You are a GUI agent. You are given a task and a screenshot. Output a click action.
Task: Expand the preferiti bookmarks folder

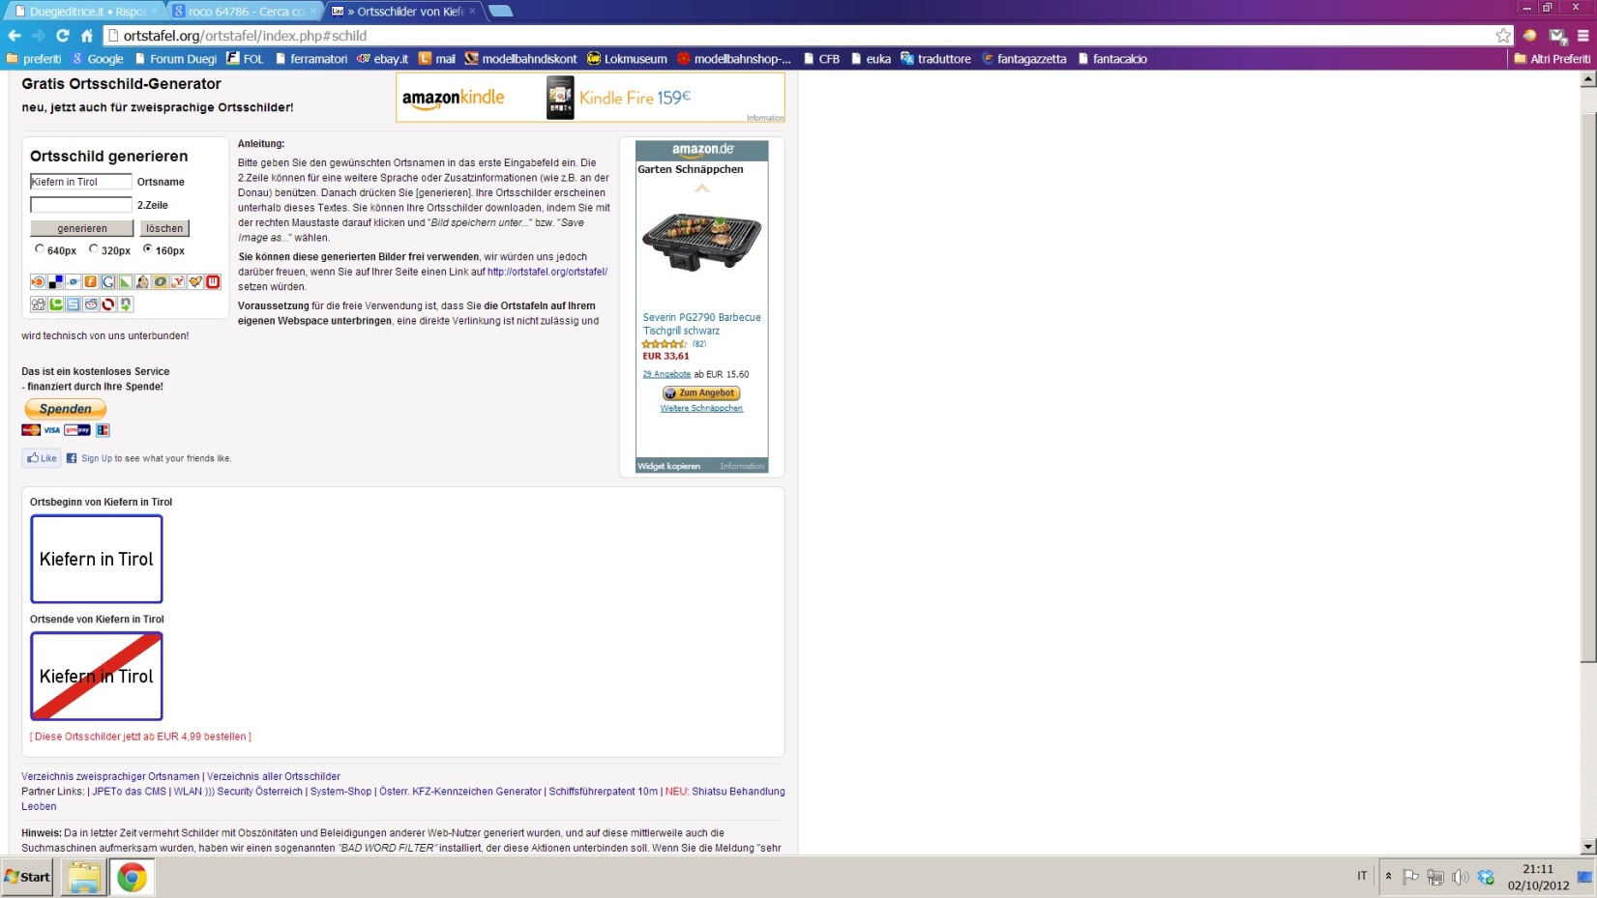click(x=34, y=59)
